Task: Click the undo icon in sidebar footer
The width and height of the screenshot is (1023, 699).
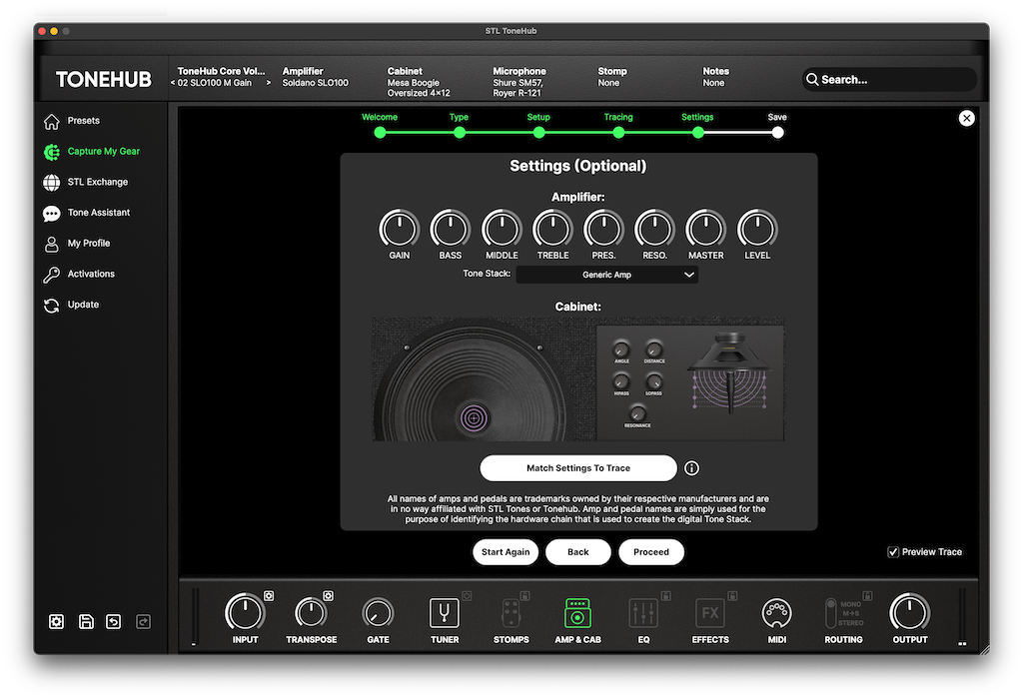Action: click(114, 622)
